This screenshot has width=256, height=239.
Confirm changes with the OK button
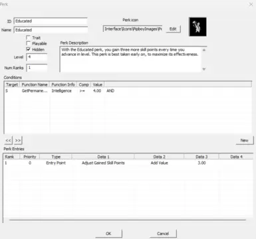click(108, 234)
